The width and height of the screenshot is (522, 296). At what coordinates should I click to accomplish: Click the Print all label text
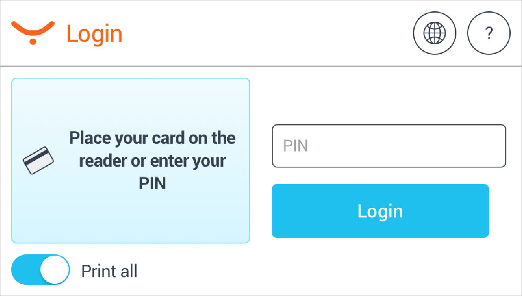[109, 270]
